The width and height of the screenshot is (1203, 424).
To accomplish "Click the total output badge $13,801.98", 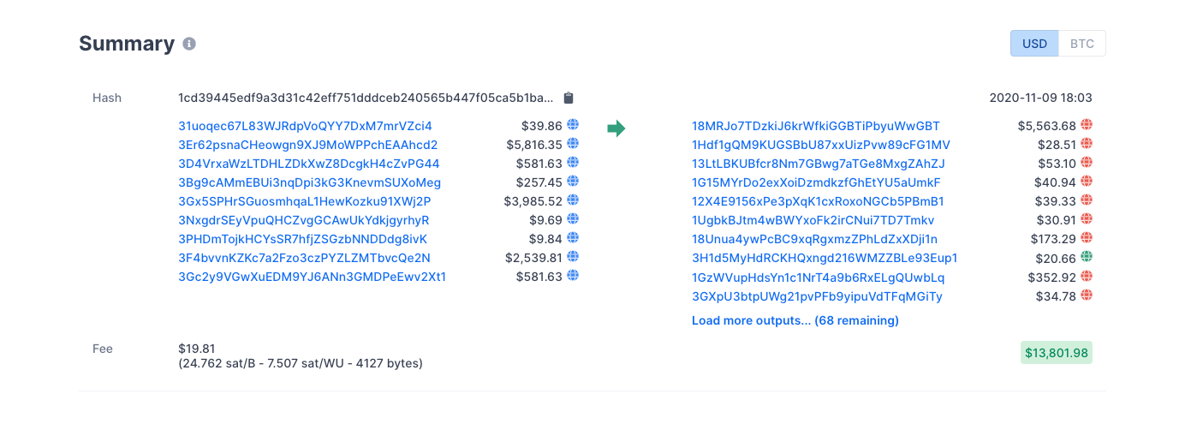I will 1057,352.
